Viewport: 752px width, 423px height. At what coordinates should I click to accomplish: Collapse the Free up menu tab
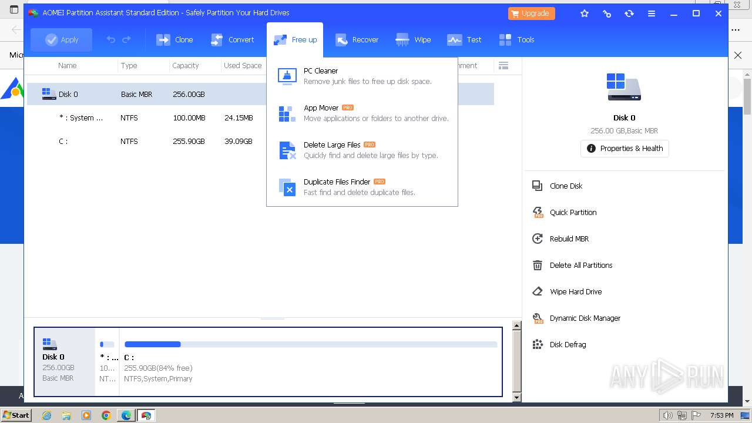295,40
